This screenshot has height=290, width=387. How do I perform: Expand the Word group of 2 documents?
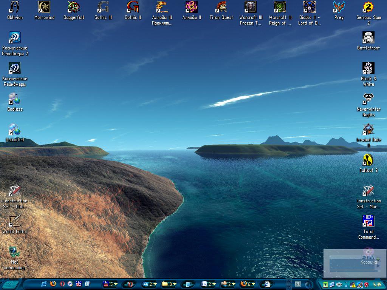(x=208, y=284)
